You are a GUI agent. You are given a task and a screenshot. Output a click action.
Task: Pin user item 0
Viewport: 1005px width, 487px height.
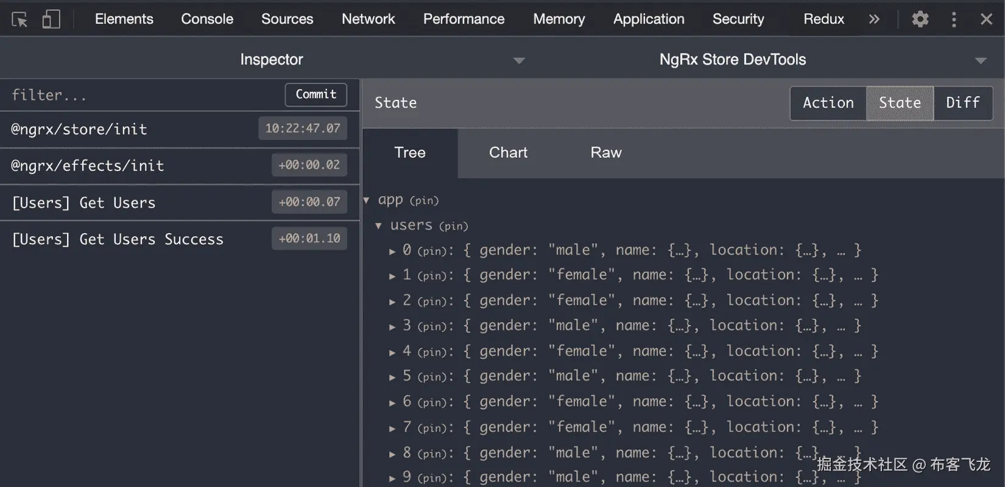[x=432, y=251]
